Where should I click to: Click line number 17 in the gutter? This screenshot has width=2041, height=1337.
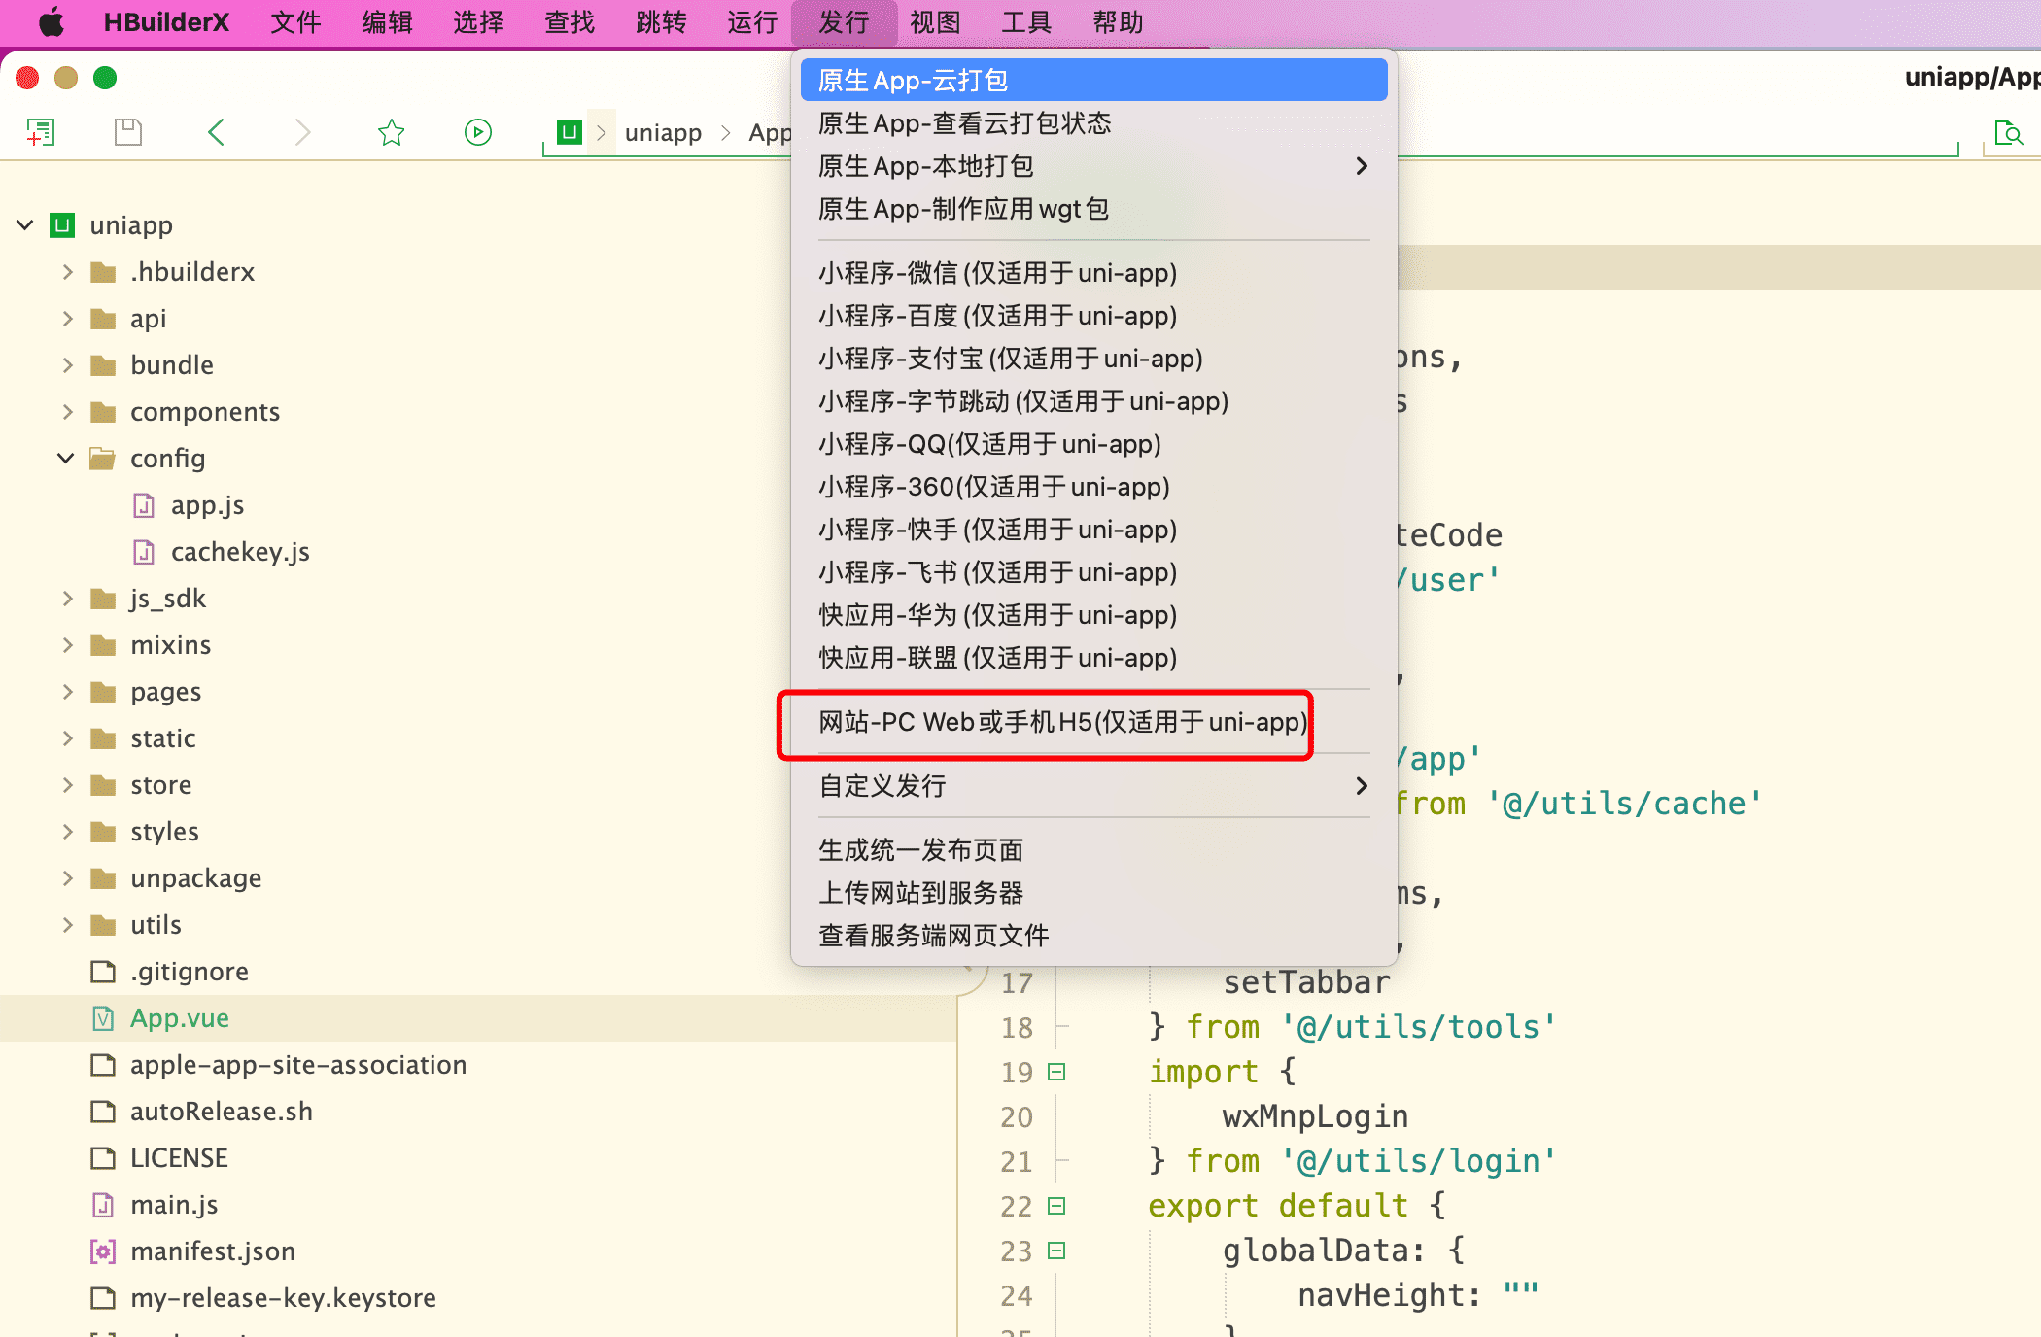[x=1017, y=982]
